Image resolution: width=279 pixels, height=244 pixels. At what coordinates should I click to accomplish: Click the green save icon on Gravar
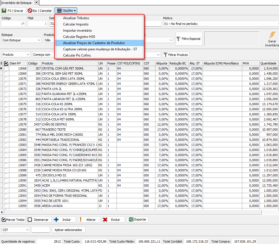(x=4, y=11)
